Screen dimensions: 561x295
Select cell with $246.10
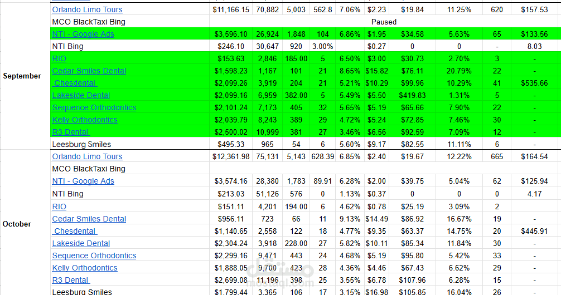click(231, 46)
